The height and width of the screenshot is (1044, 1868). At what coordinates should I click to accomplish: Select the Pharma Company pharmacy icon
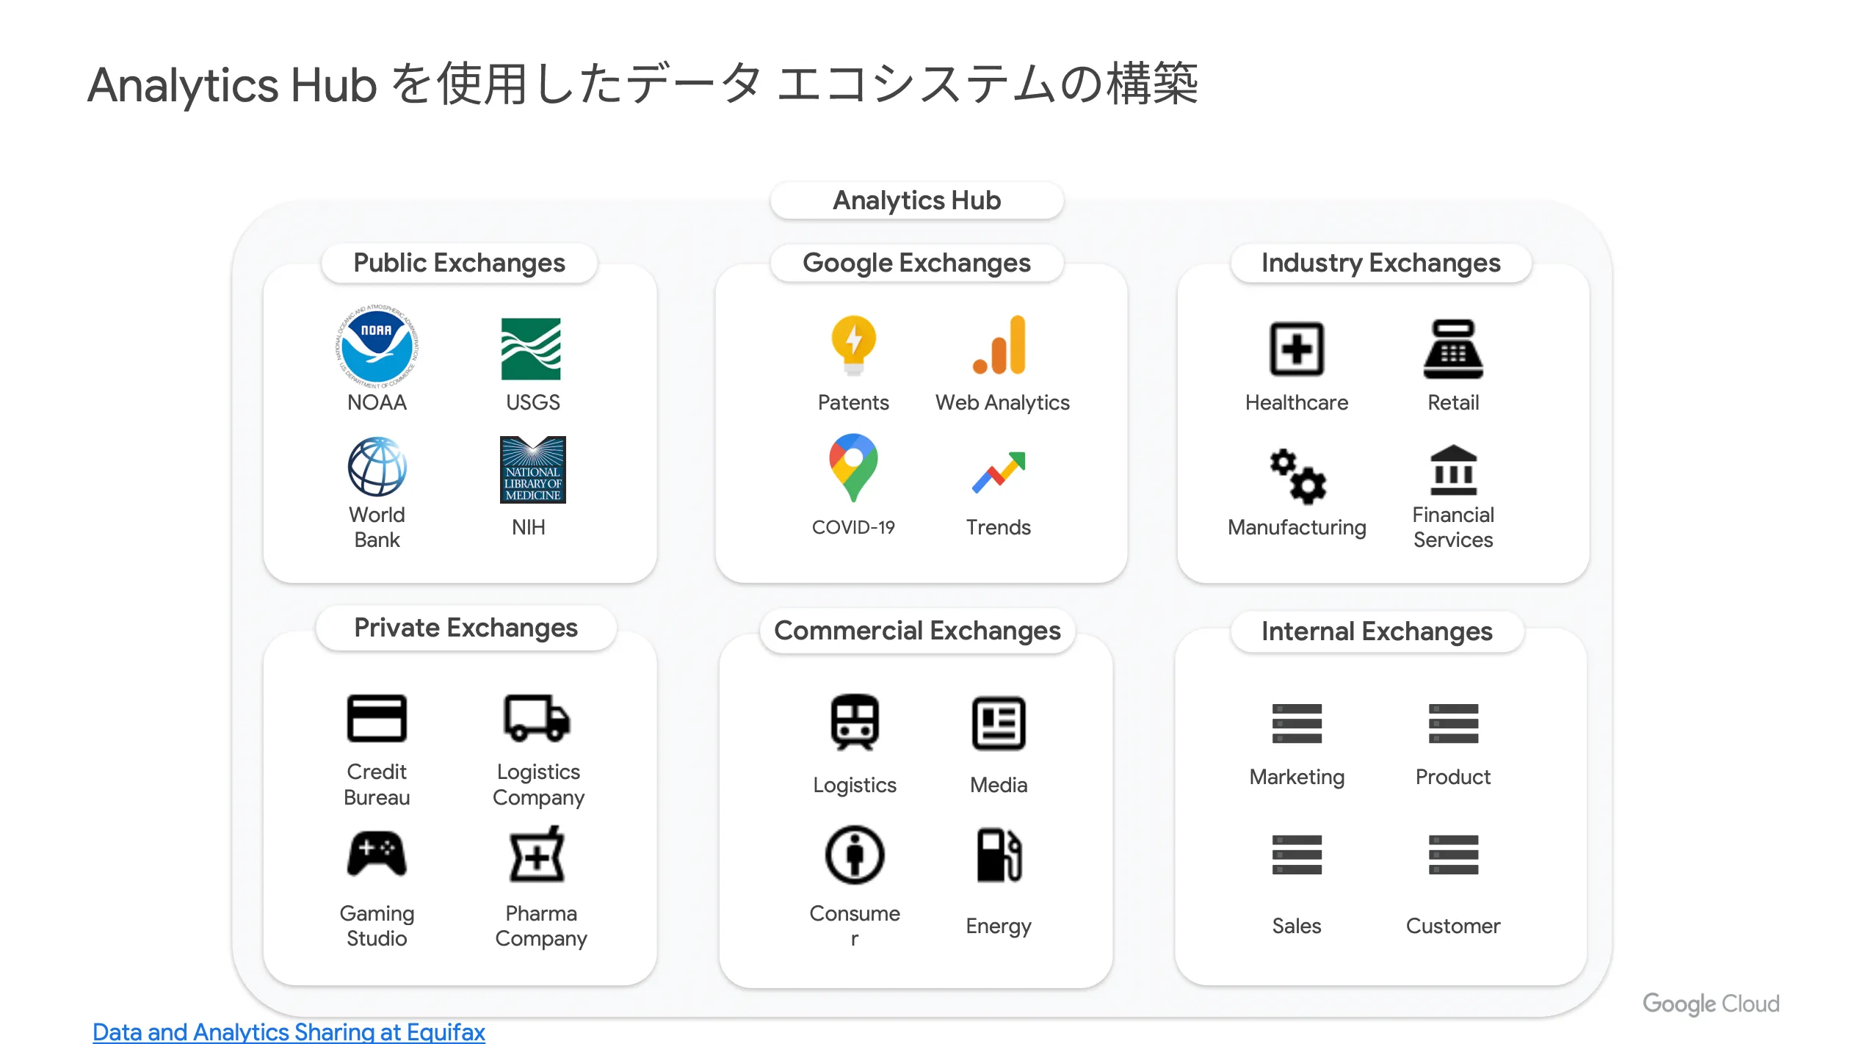tap(537, 854)
